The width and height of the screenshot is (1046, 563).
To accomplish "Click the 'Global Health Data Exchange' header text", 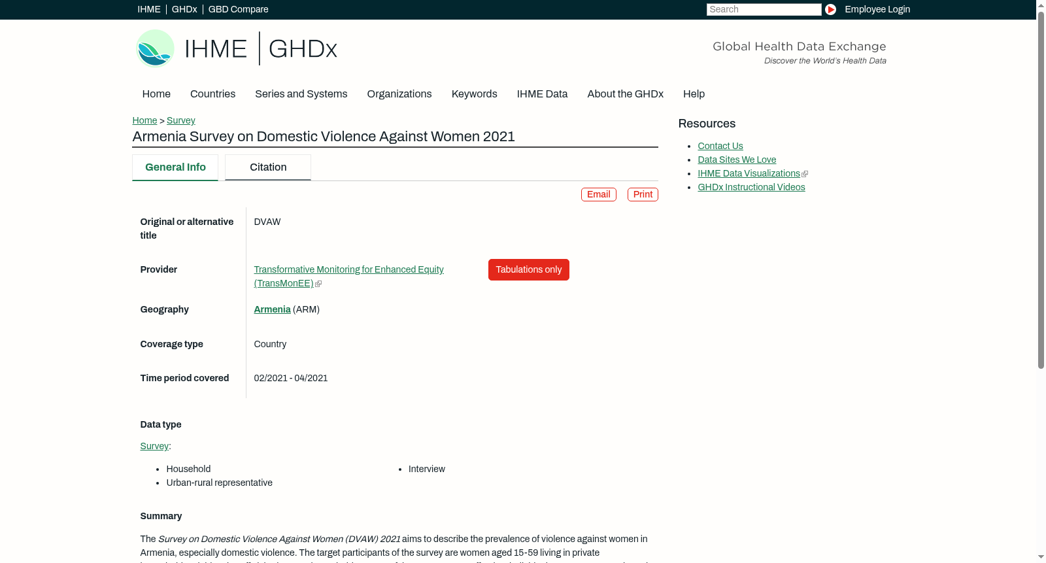I will pyautogui.click(x=800, y=46).
